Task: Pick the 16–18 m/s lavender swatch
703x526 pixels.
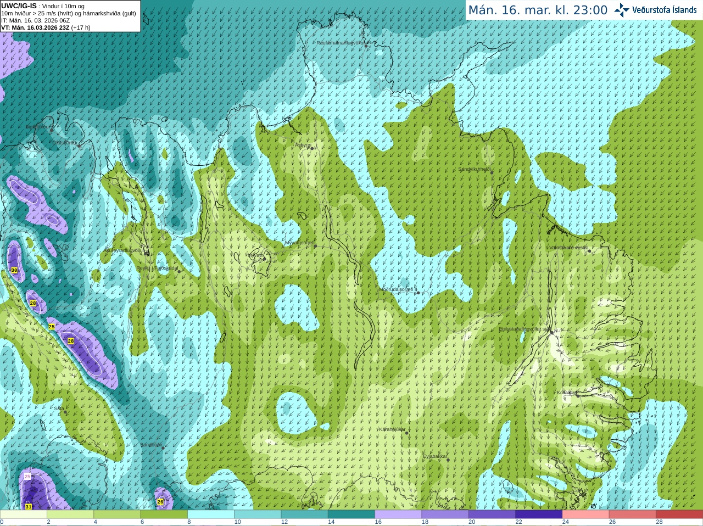Action: [398, 514]
